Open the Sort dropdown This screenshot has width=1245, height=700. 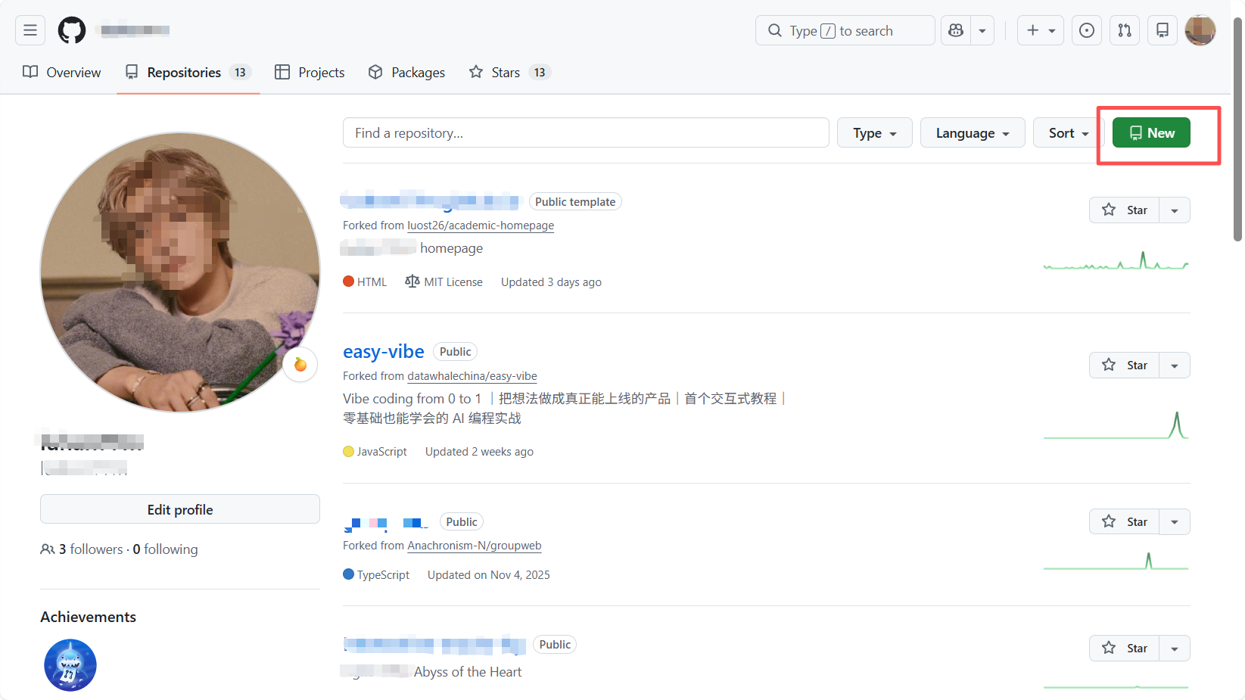click(x=1068, y=133)
